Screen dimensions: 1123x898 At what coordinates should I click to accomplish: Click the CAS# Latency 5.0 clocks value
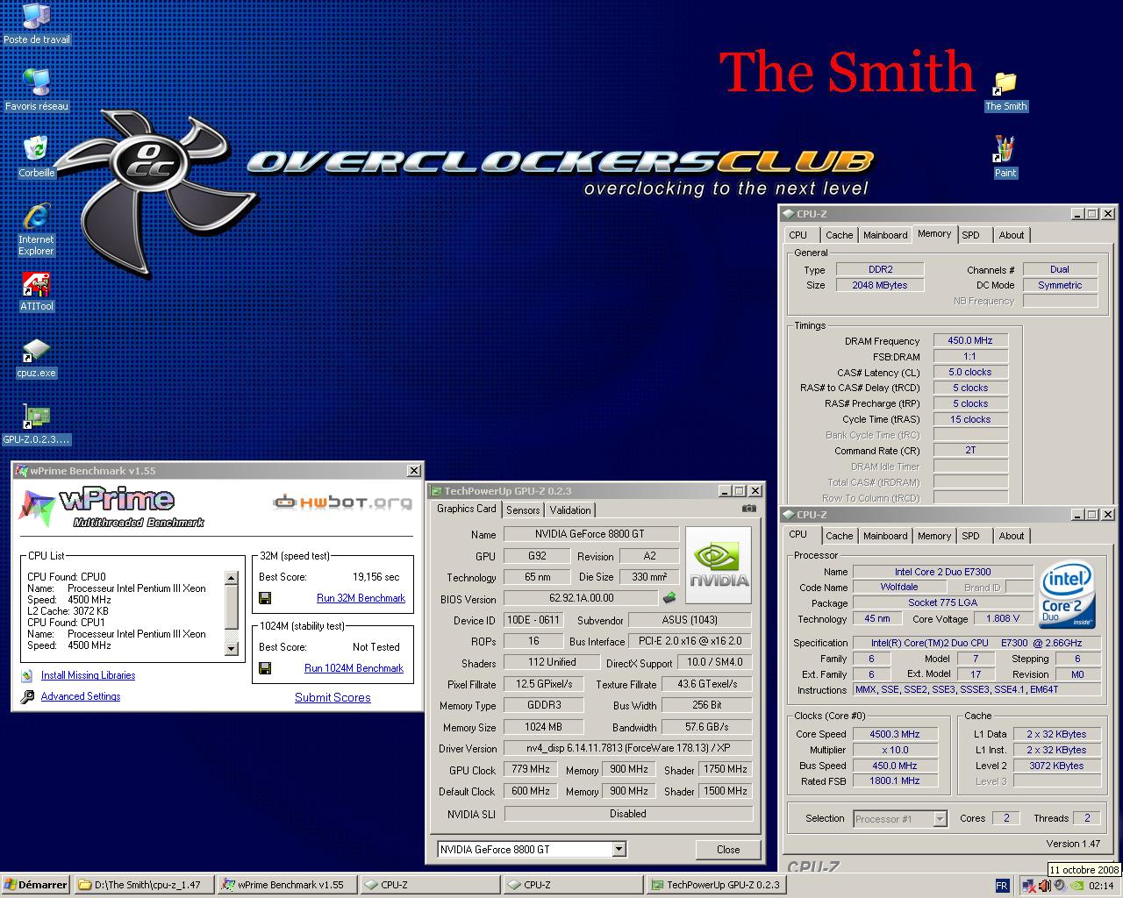click(x=970, y=372)
